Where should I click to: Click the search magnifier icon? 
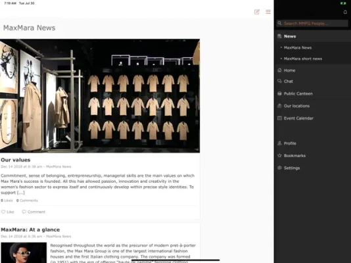(x=279, y=23)
